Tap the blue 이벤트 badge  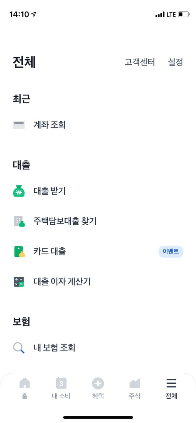tap(171, 251)
